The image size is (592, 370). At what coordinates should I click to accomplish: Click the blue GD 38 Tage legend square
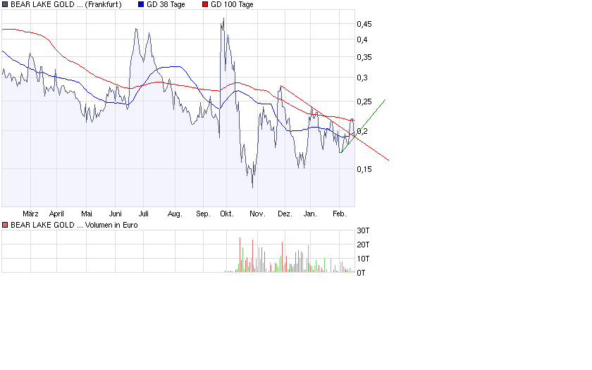(x=141, y=4)
